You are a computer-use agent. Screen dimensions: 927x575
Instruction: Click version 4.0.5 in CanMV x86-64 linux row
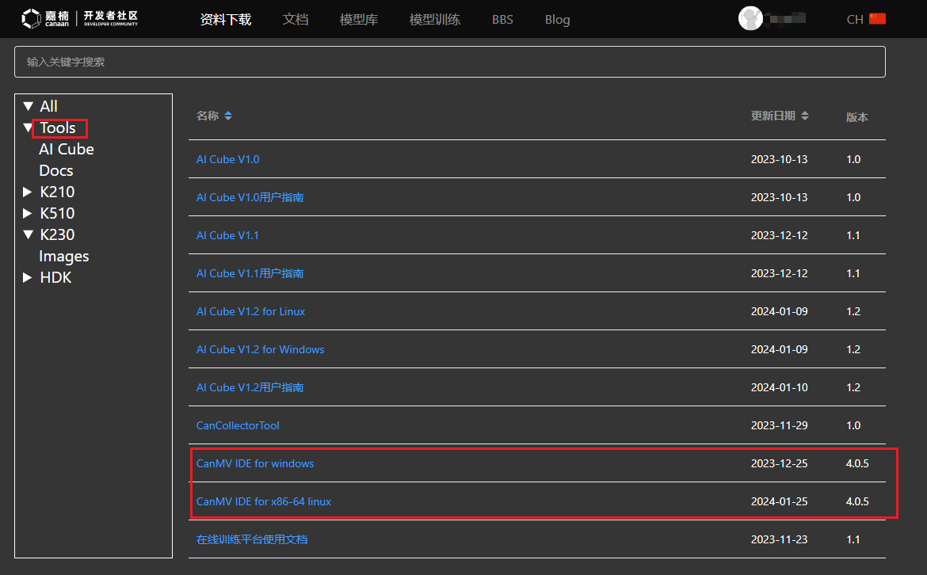click(857, 501)
